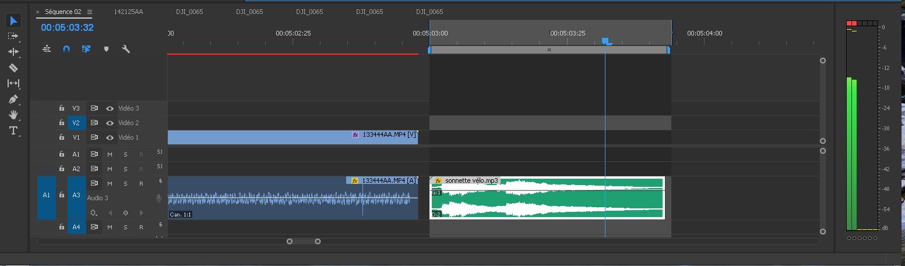Screen dimensions: 905x266
Task: Select the sonnette vélo.mp3 audio clip
Action: 547,201
